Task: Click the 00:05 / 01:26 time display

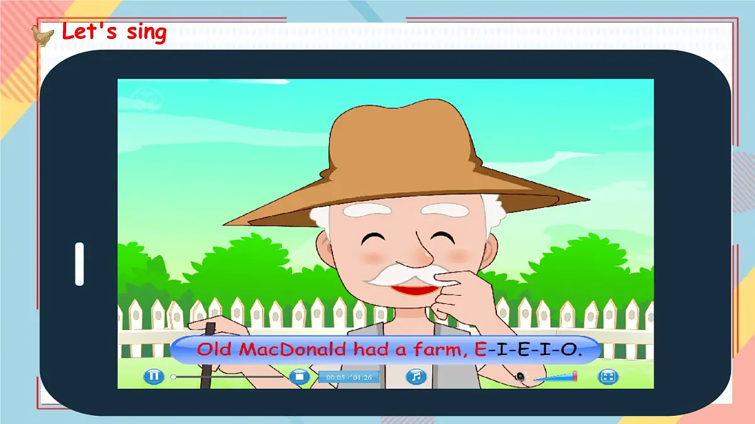Action: [349, 378]
